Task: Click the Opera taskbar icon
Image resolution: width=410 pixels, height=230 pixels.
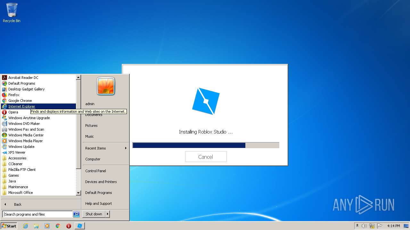Action: click(69, 226)
